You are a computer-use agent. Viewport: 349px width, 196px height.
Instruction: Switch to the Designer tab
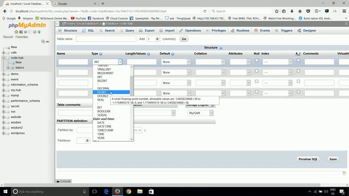(x=306, y=30)
